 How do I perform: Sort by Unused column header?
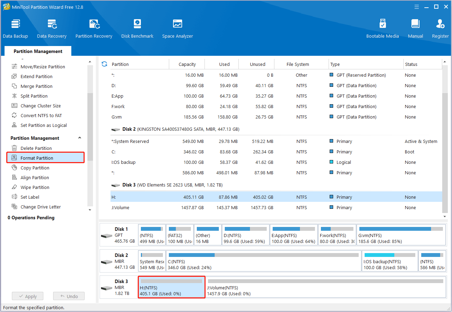pos(257,64)
